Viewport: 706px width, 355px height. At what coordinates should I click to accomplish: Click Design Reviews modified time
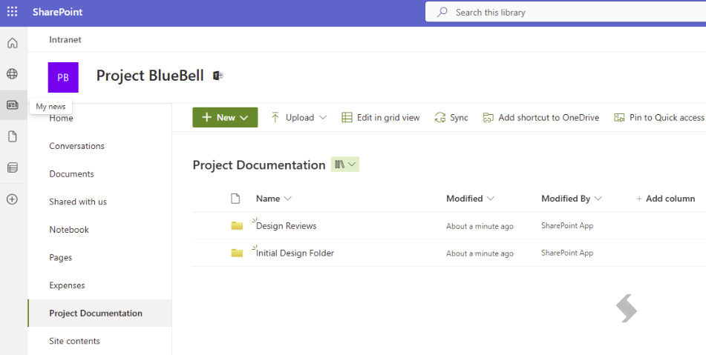coord(480,227)
